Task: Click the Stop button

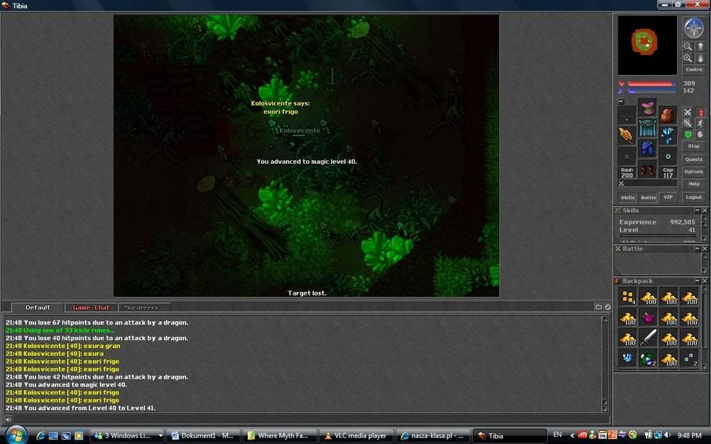Action: coord(694,146)
